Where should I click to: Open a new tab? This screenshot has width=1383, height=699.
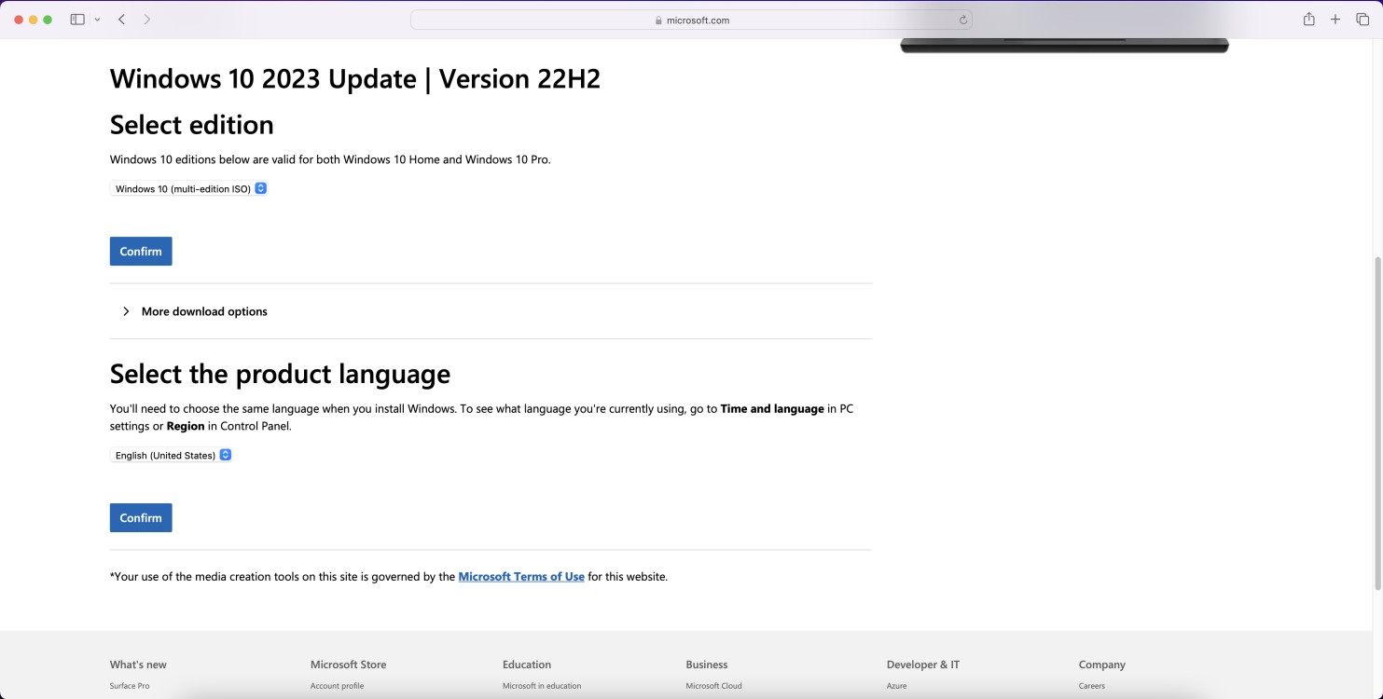(x=1335, y=20)
